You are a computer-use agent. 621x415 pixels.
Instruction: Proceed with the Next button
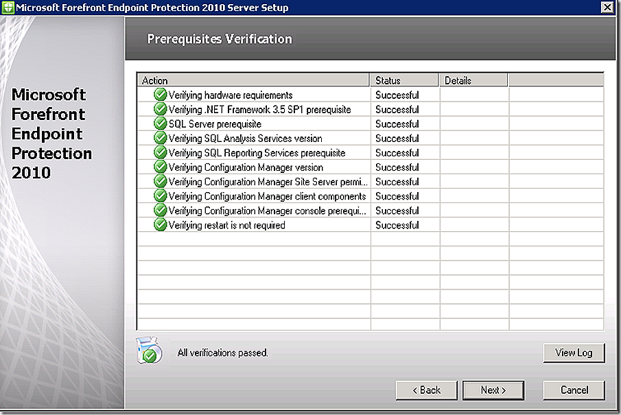(x=493, y=390)
